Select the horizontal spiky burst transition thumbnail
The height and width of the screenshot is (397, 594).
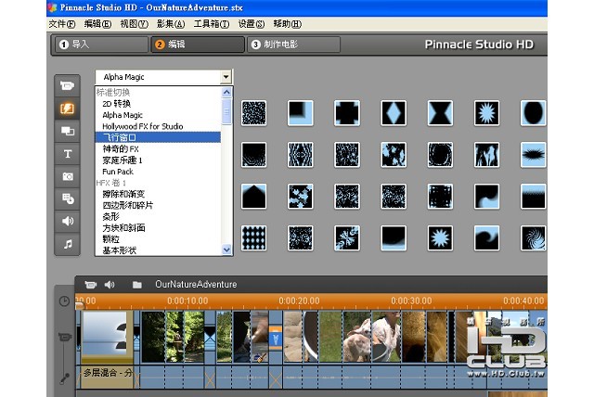click(x=533, y=154)
